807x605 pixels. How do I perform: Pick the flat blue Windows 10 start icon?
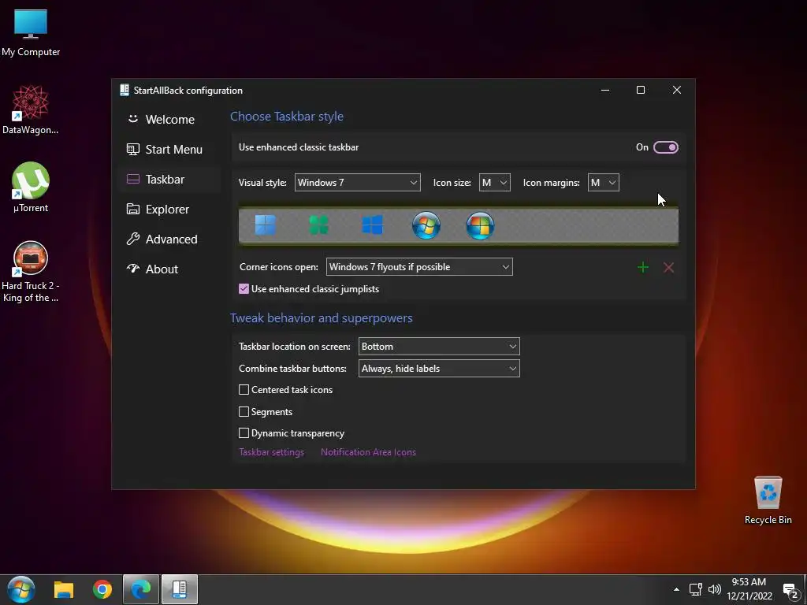(372, 225)
